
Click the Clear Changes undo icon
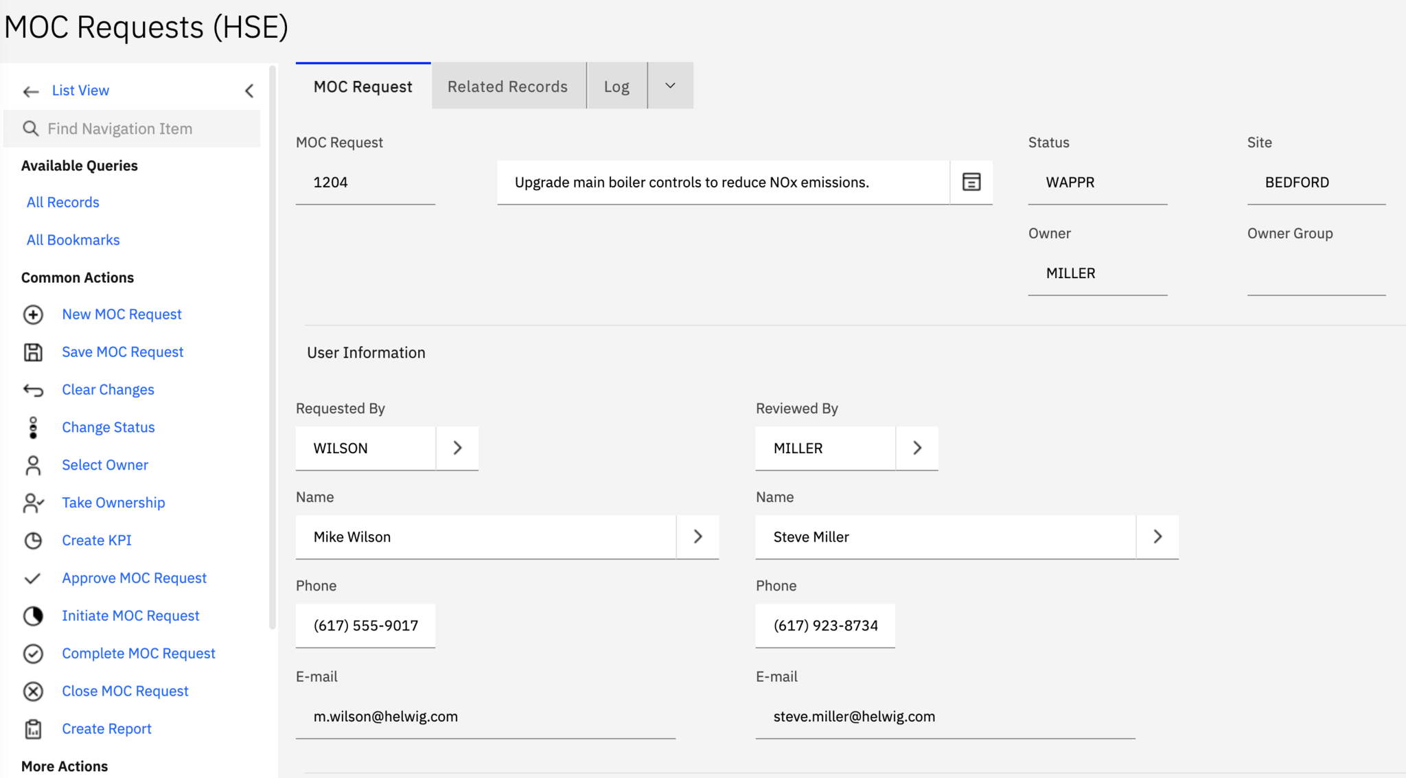[33, 390]
